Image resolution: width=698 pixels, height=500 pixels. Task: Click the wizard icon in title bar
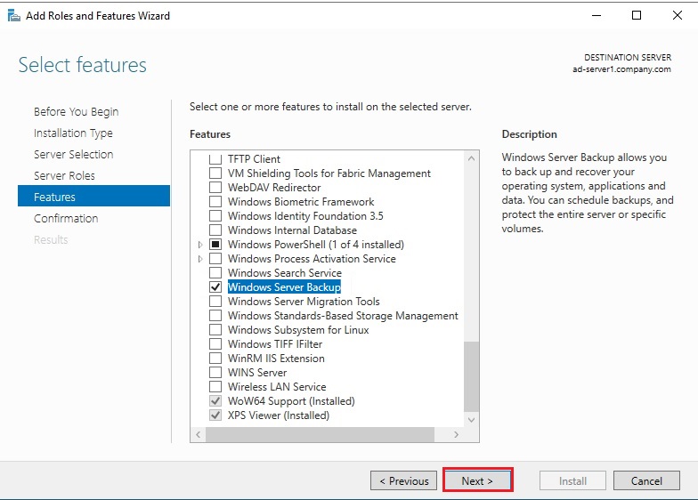tap(13, 15)
